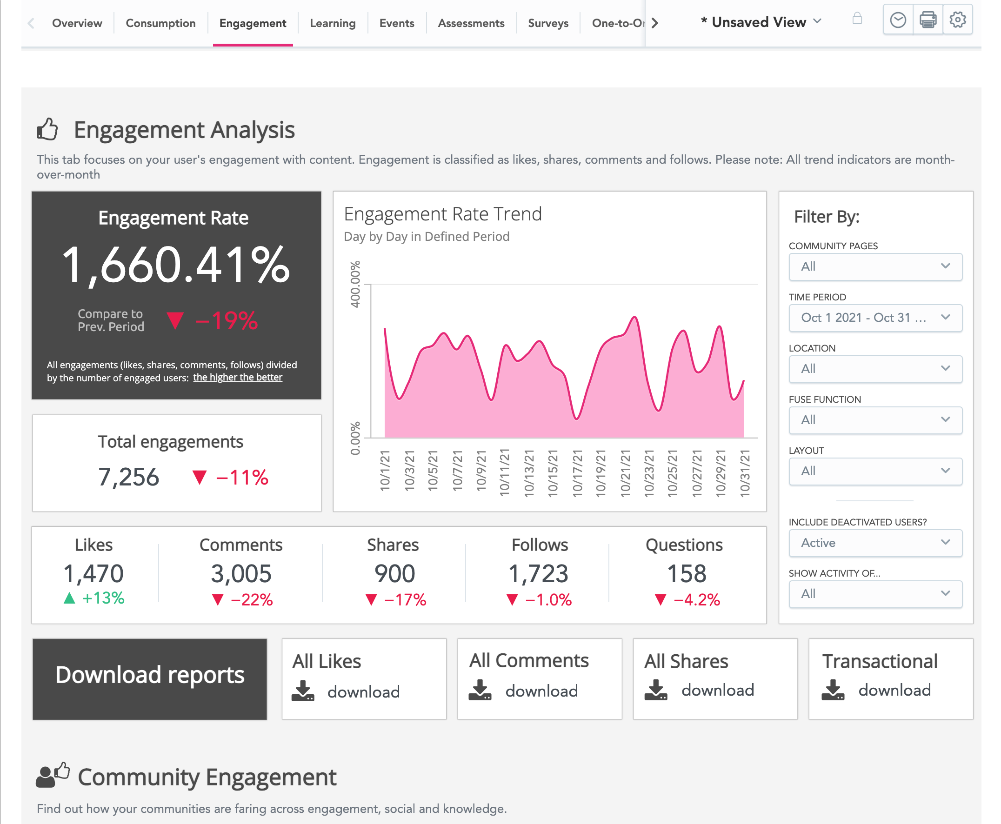Switch to the Consumption tab
Screen dimensions: 1001x824
160,23
